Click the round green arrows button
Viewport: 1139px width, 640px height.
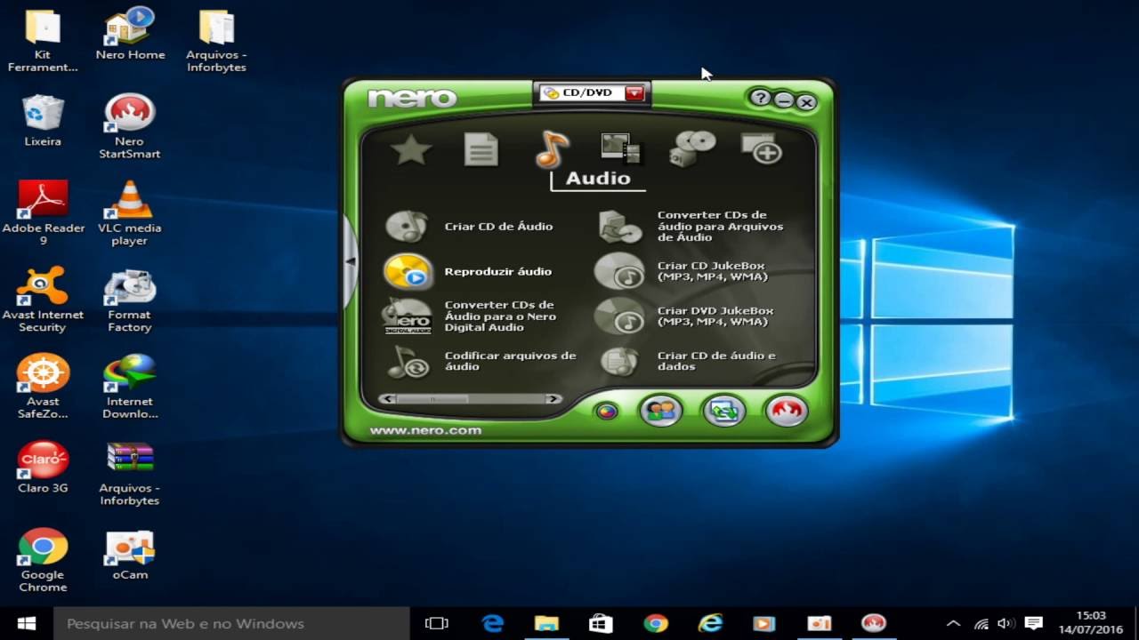(723, 411)
